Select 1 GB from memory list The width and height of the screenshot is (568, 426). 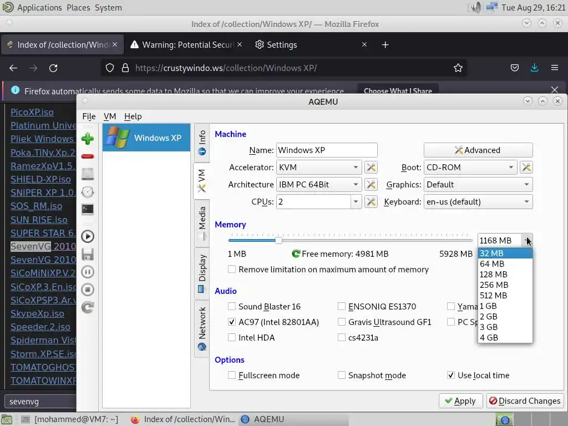[505, 306]
